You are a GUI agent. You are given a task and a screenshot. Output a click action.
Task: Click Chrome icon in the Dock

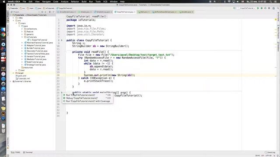(x=3, y=34)
